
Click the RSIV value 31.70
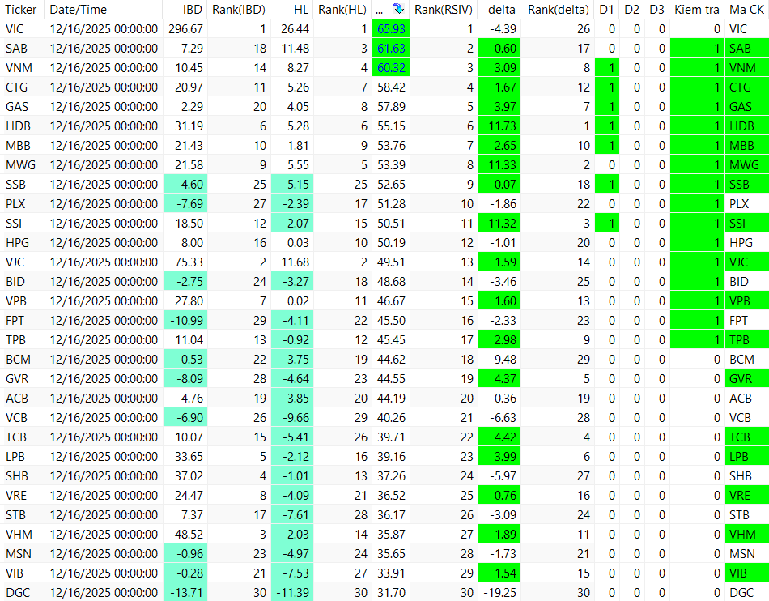click(391, 593)
